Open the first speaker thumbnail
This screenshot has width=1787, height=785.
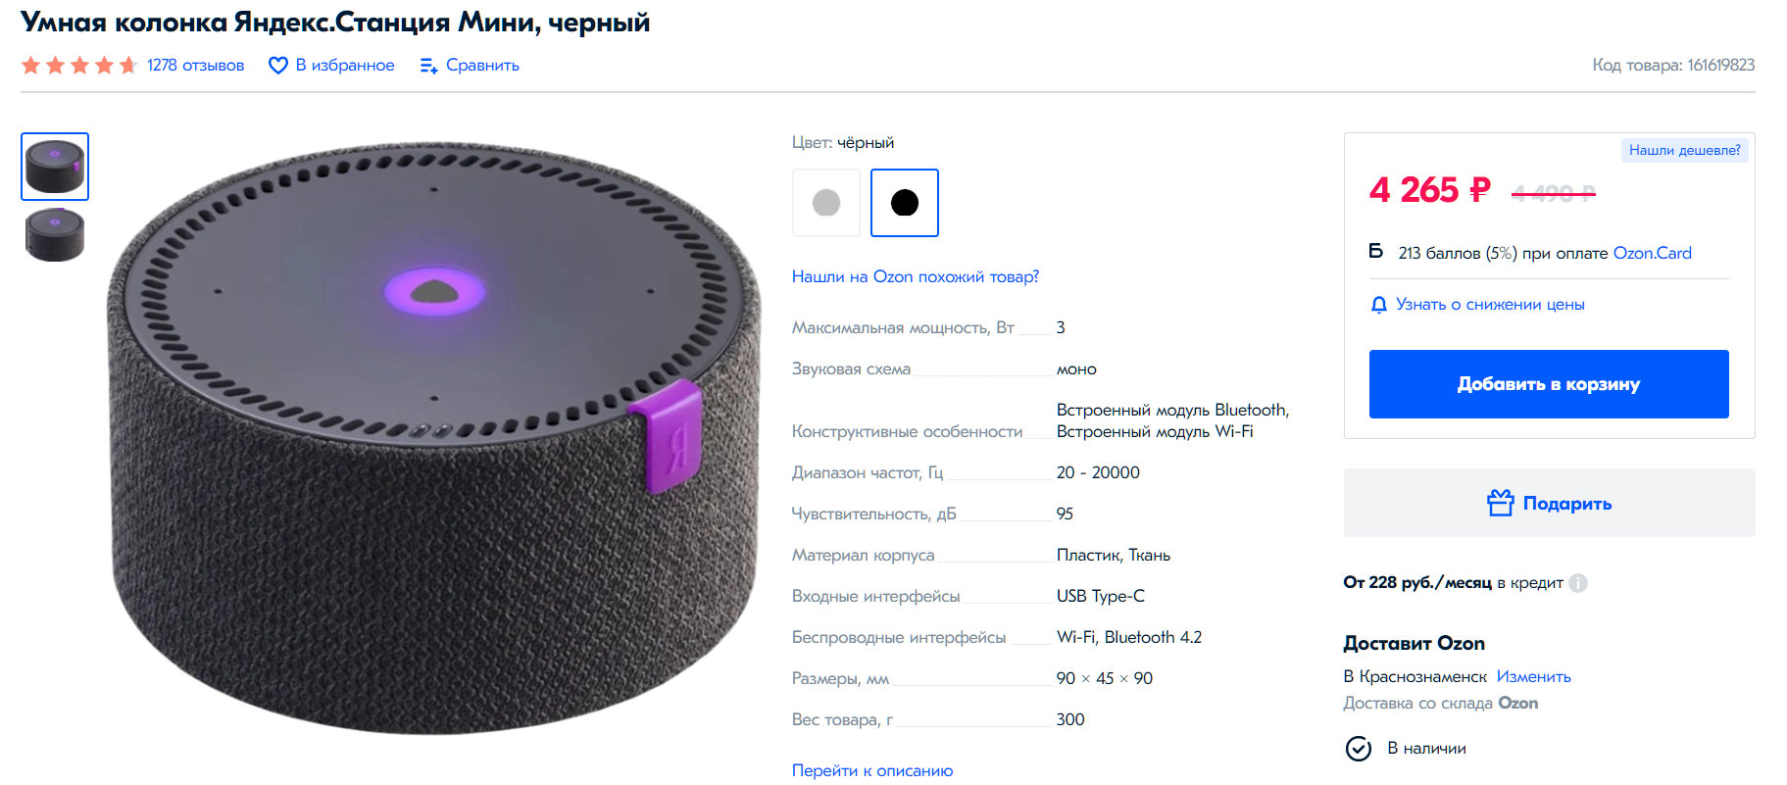(55, 167)
